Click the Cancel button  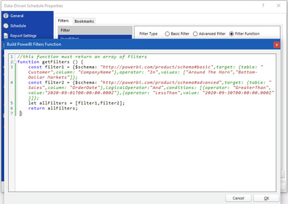[238, 198]
